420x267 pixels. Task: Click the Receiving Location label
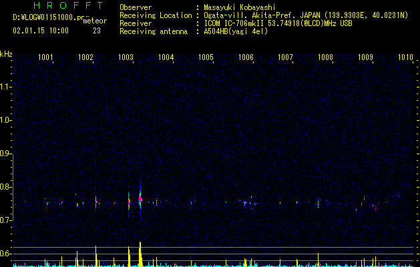156,15
